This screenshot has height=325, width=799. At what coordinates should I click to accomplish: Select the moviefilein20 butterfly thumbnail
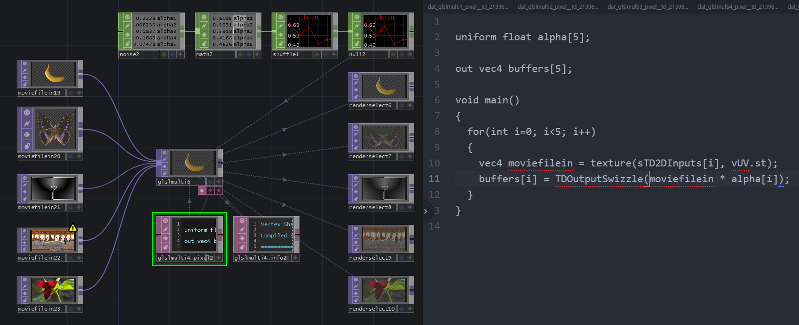[x=55, y=129]
